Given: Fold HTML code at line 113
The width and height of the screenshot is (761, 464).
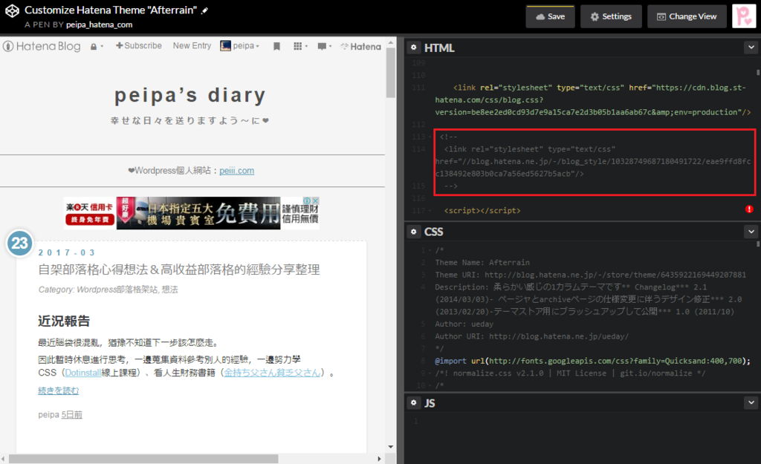Looking at the screenshot, I should tap(430, 137).
